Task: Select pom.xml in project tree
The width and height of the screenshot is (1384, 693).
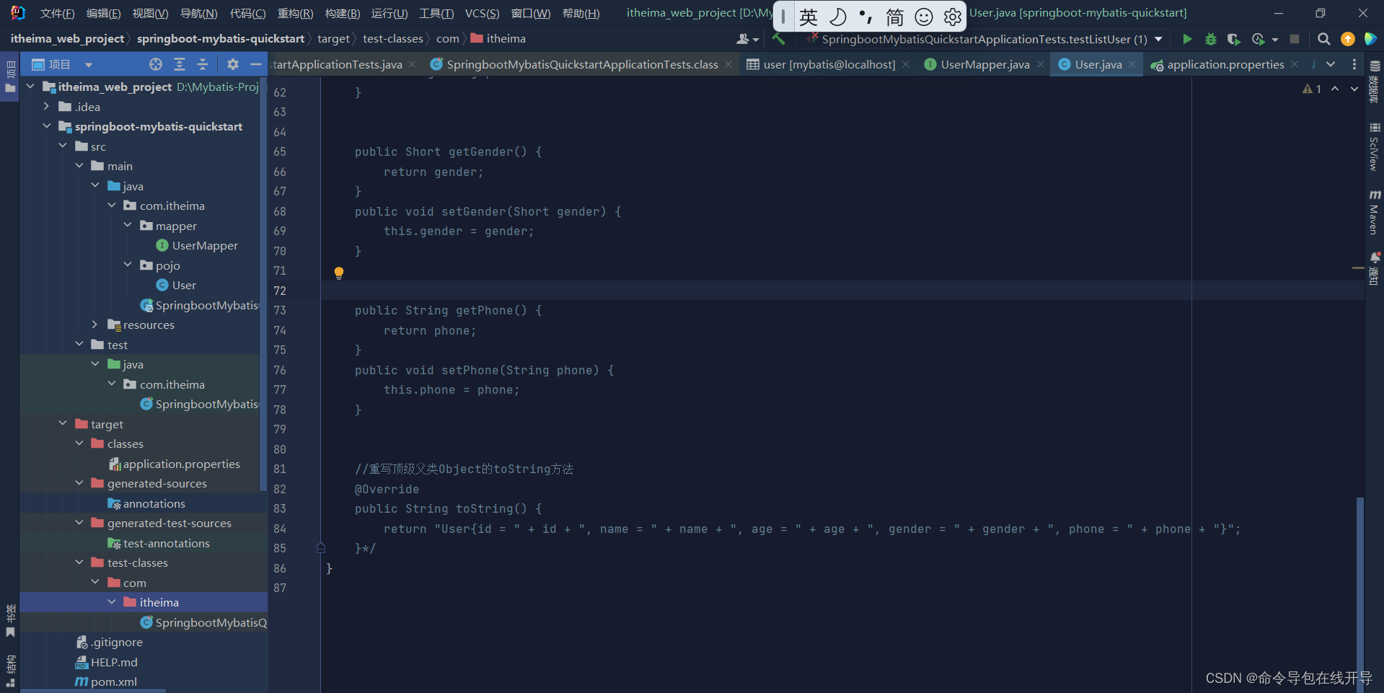Action: (x=113, y=681)
